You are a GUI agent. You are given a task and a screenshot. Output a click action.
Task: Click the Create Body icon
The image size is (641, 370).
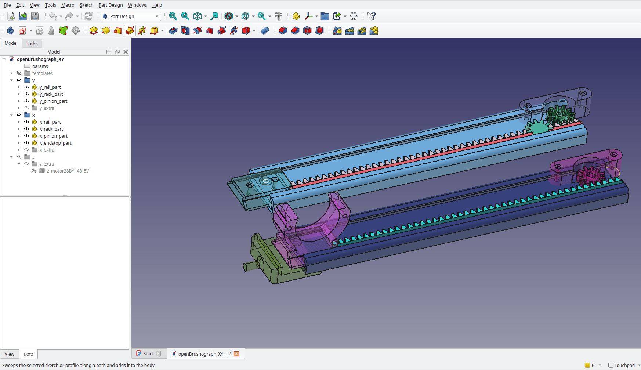tap(11, 31)
